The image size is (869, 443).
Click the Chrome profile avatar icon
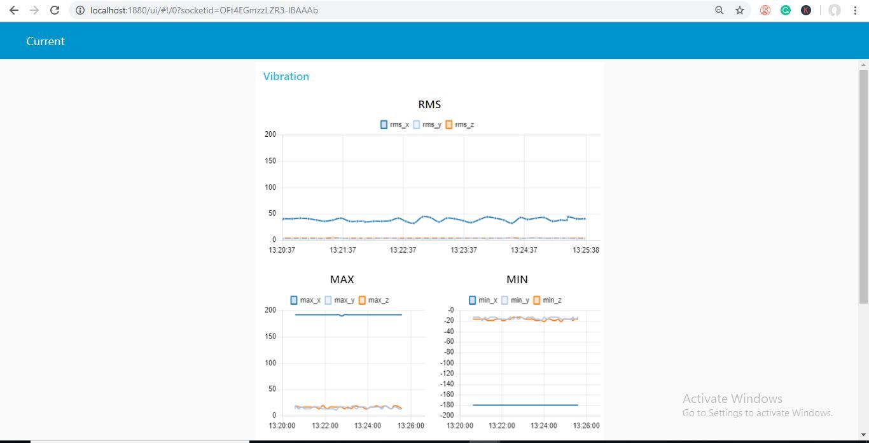833,10
